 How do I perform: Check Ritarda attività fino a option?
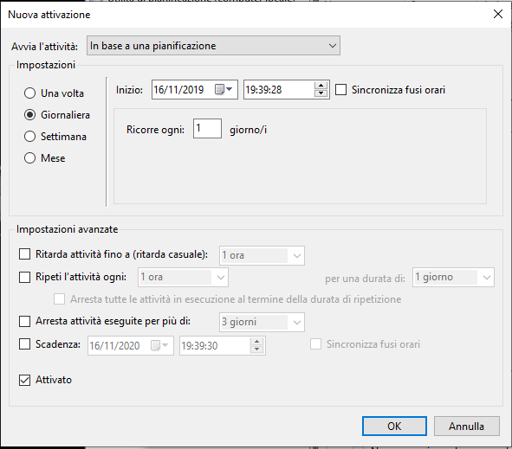click(24, 254)
